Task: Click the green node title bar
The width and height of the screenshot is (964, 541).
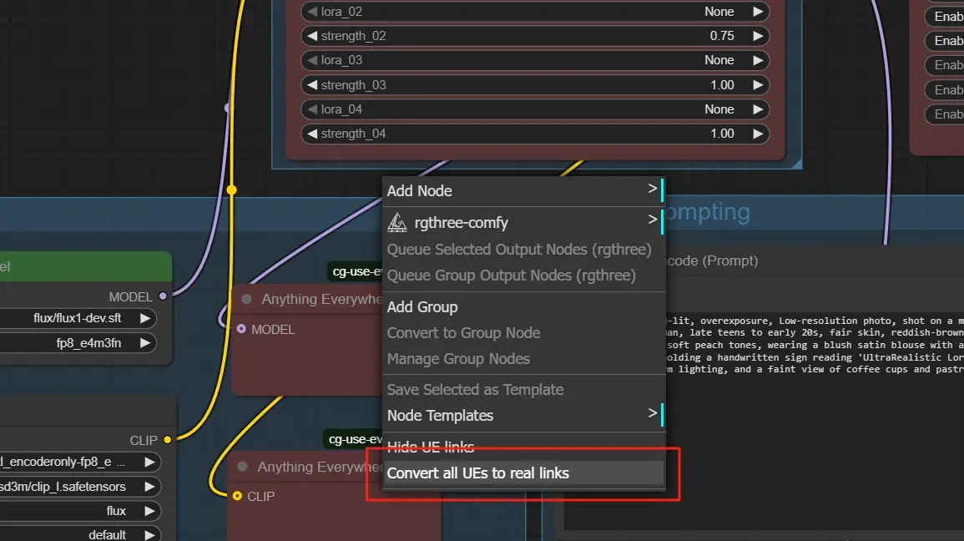Action: click(86, 267)
